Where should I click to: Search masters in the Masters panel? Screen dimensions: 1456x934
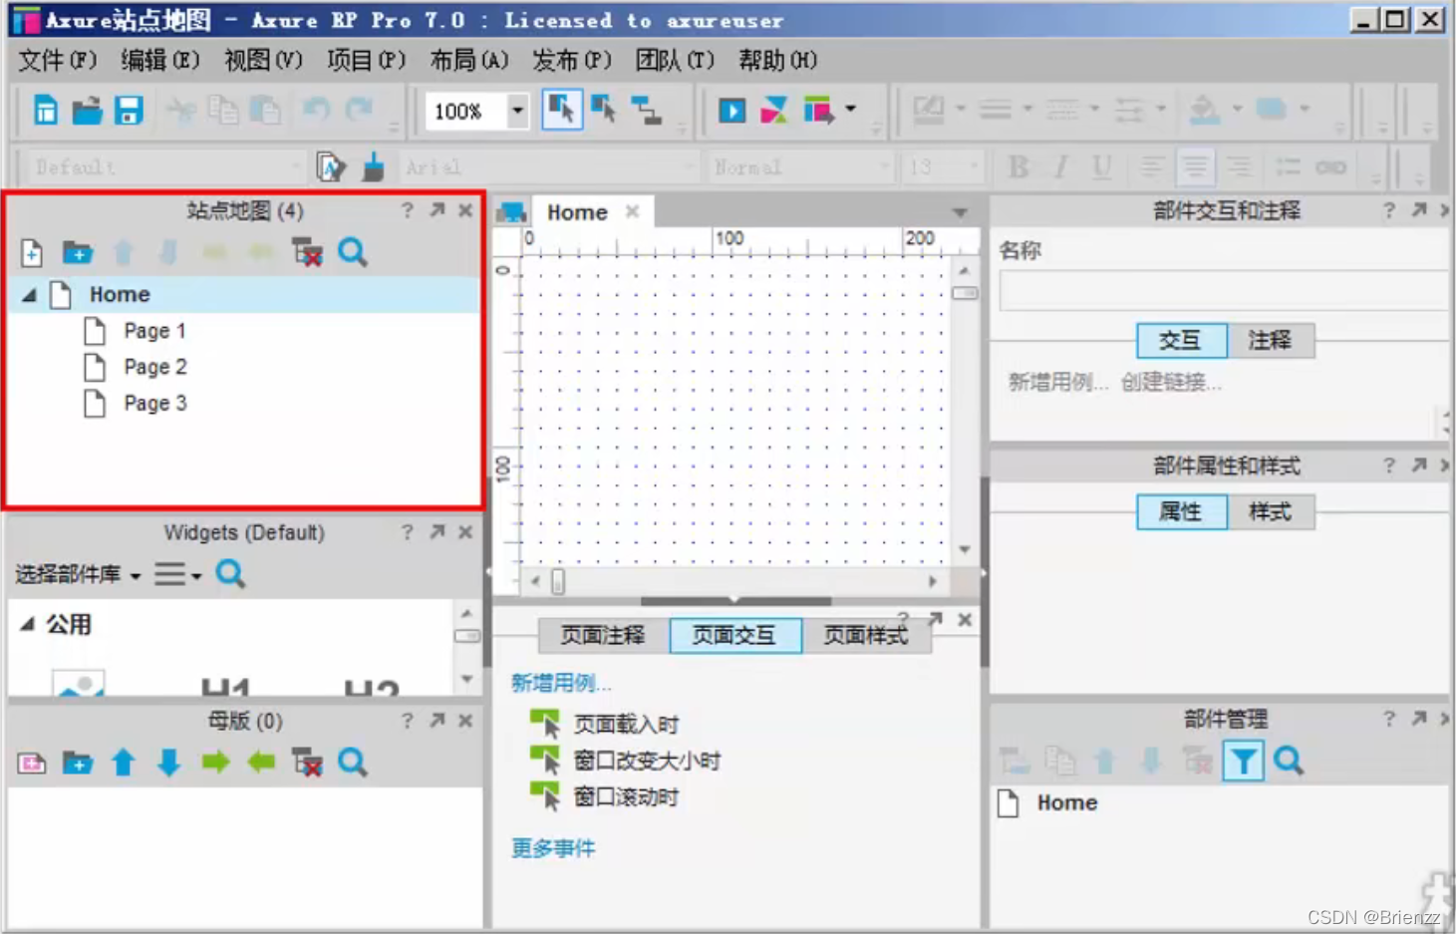(353, 763)
